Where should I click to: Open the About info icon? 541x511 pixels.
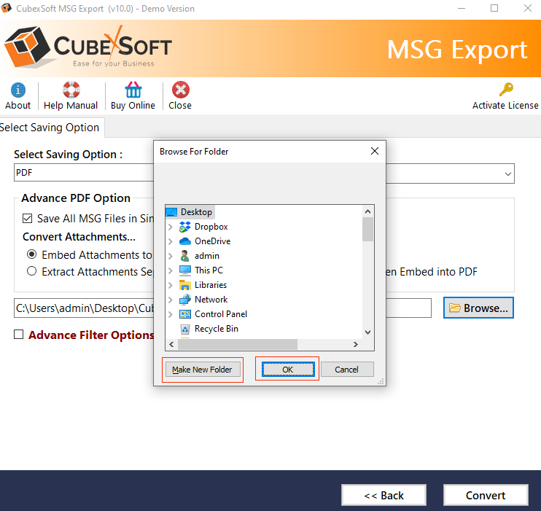(18, 90)
